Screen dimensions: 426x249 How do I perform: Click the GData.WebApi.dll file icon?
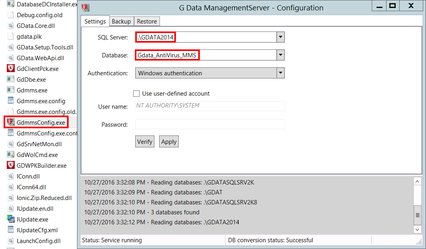tap(11, 58)
